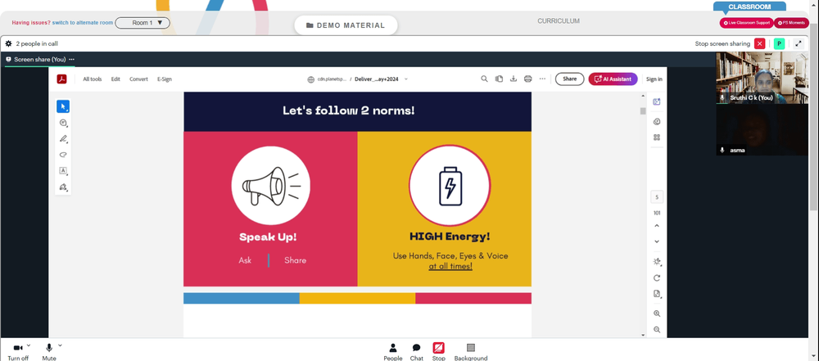This screenshot has height=361, width=819.
Task: Stop screen sharing from bottom bar
Action: point(439,352)
